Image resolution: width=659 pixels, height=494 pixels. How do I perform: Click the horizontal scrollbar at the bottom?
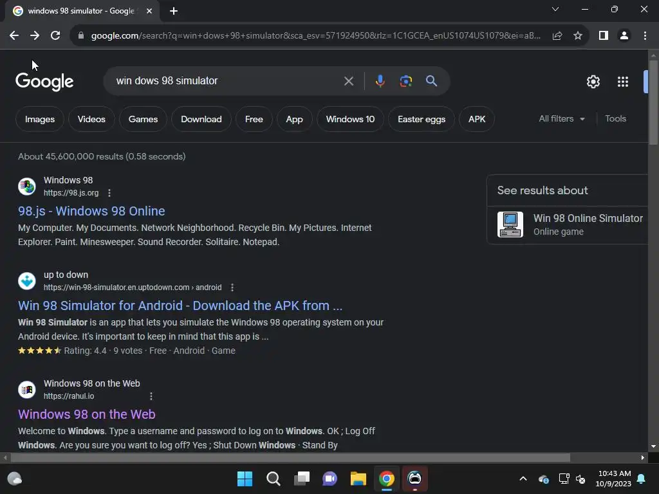point(290,457)
